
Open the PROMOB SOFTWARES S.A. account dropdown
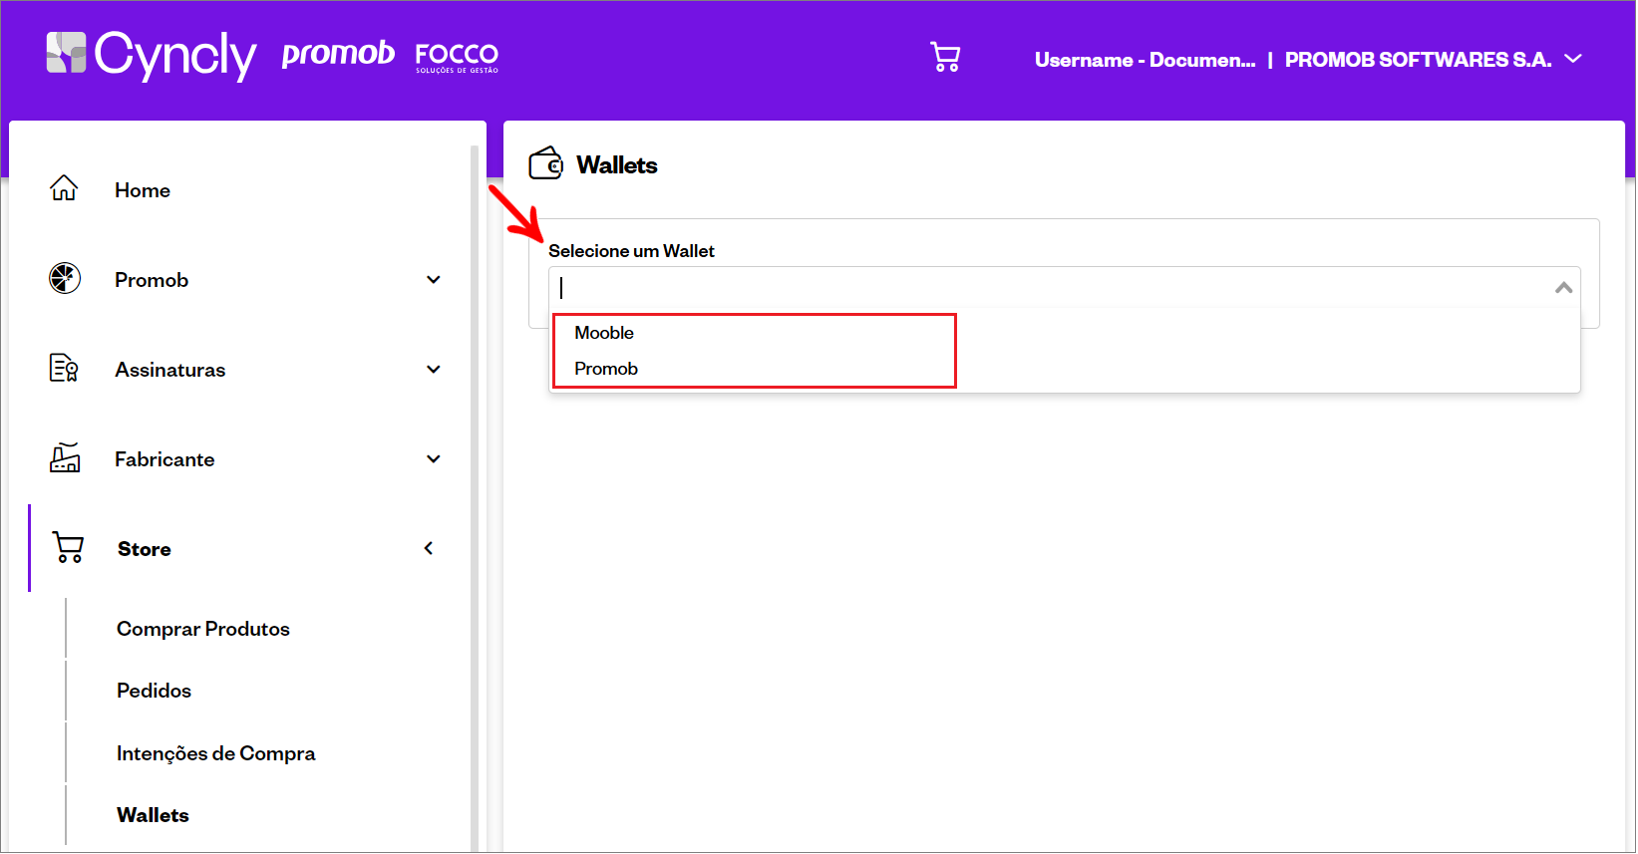(1574, 59)
